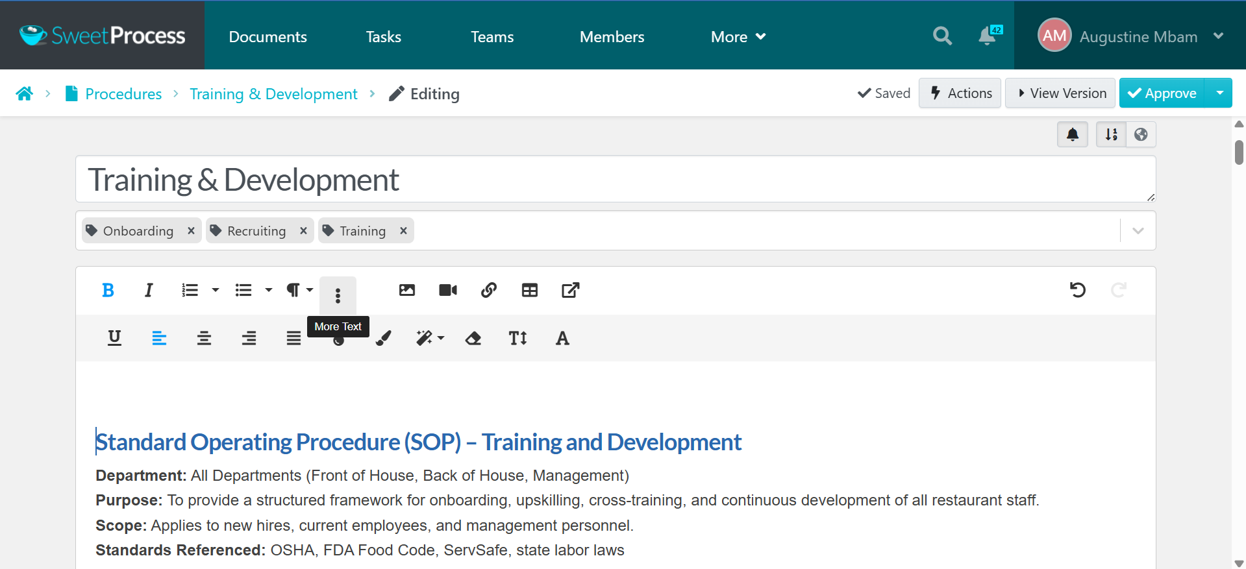This screenshot has width=1246, height=569.
Task: View notifications bell with 42 badge
Action: coord(989,35)
